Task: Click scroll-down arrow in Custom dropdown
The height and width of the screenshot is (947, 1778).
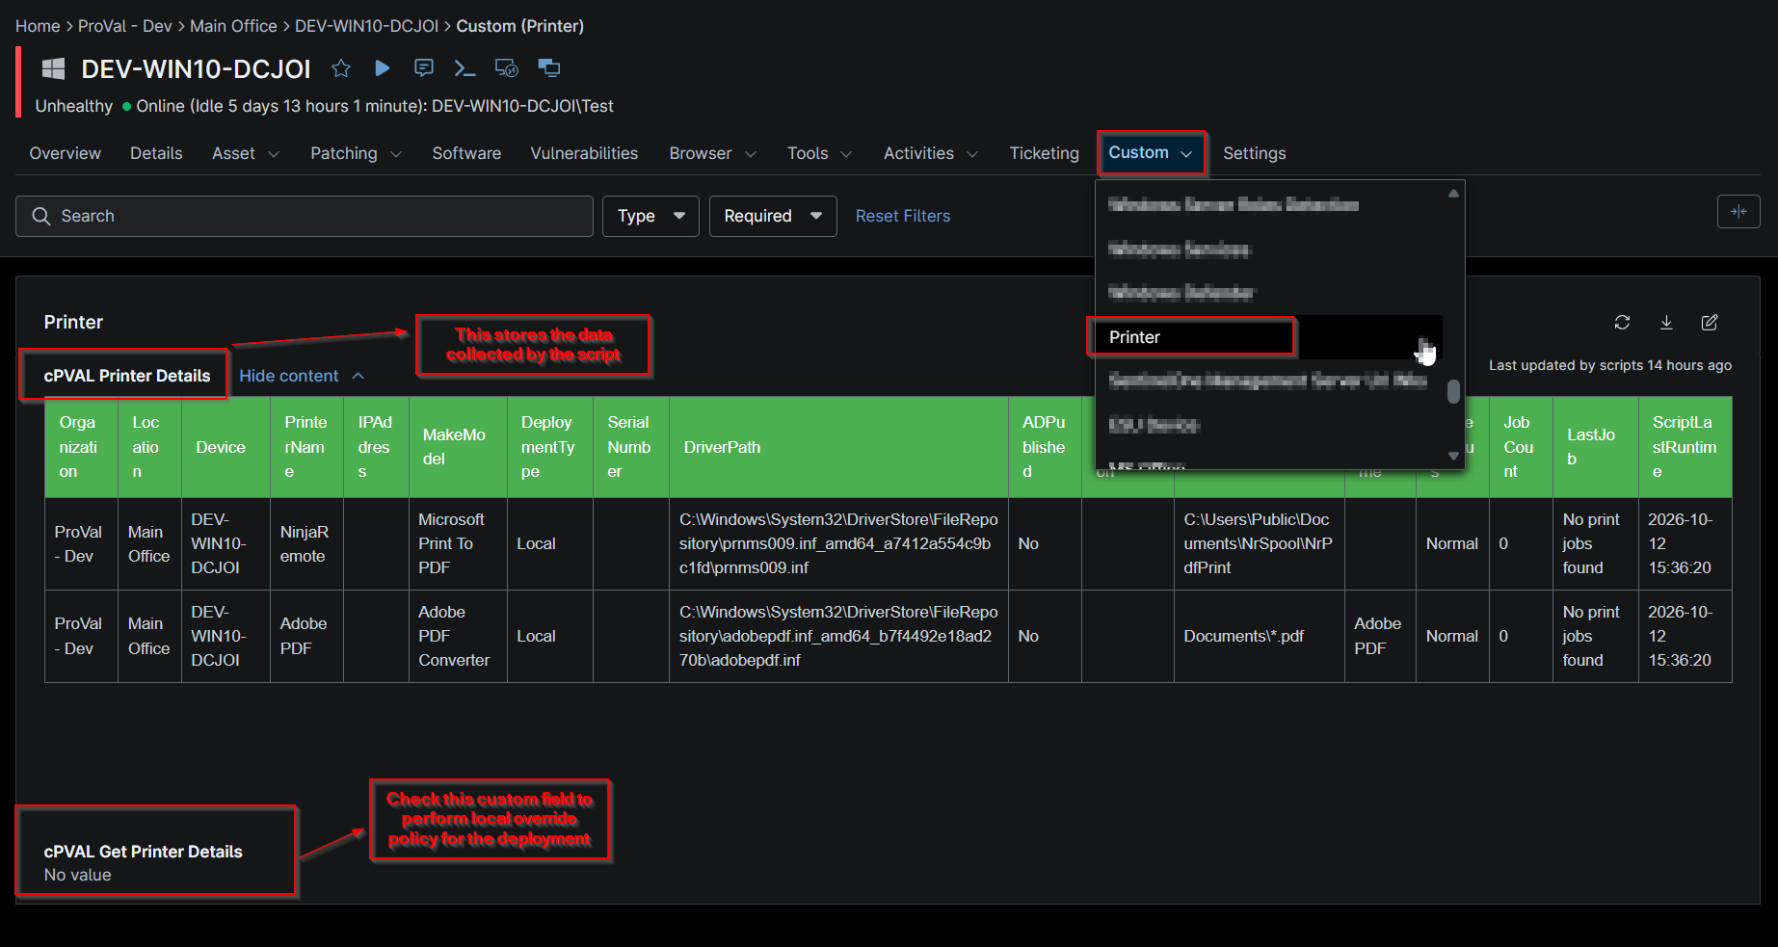Action: tap(1453, 456)
